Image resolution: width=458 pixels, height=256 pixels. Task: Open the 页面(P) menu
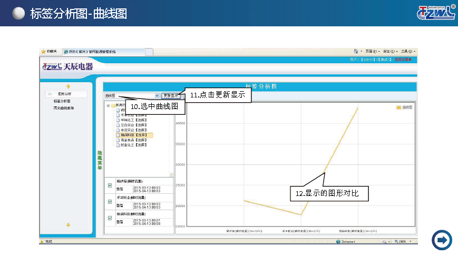coord(373,52)
